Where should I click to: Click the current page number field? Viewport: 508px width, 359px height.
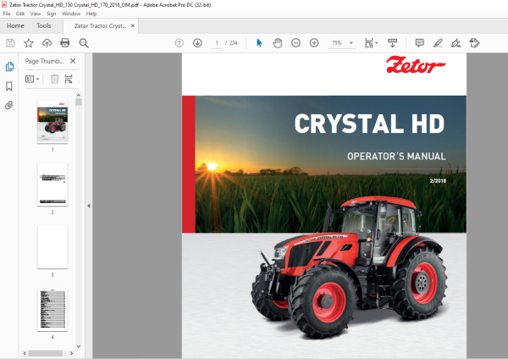[x=217, y=43]
